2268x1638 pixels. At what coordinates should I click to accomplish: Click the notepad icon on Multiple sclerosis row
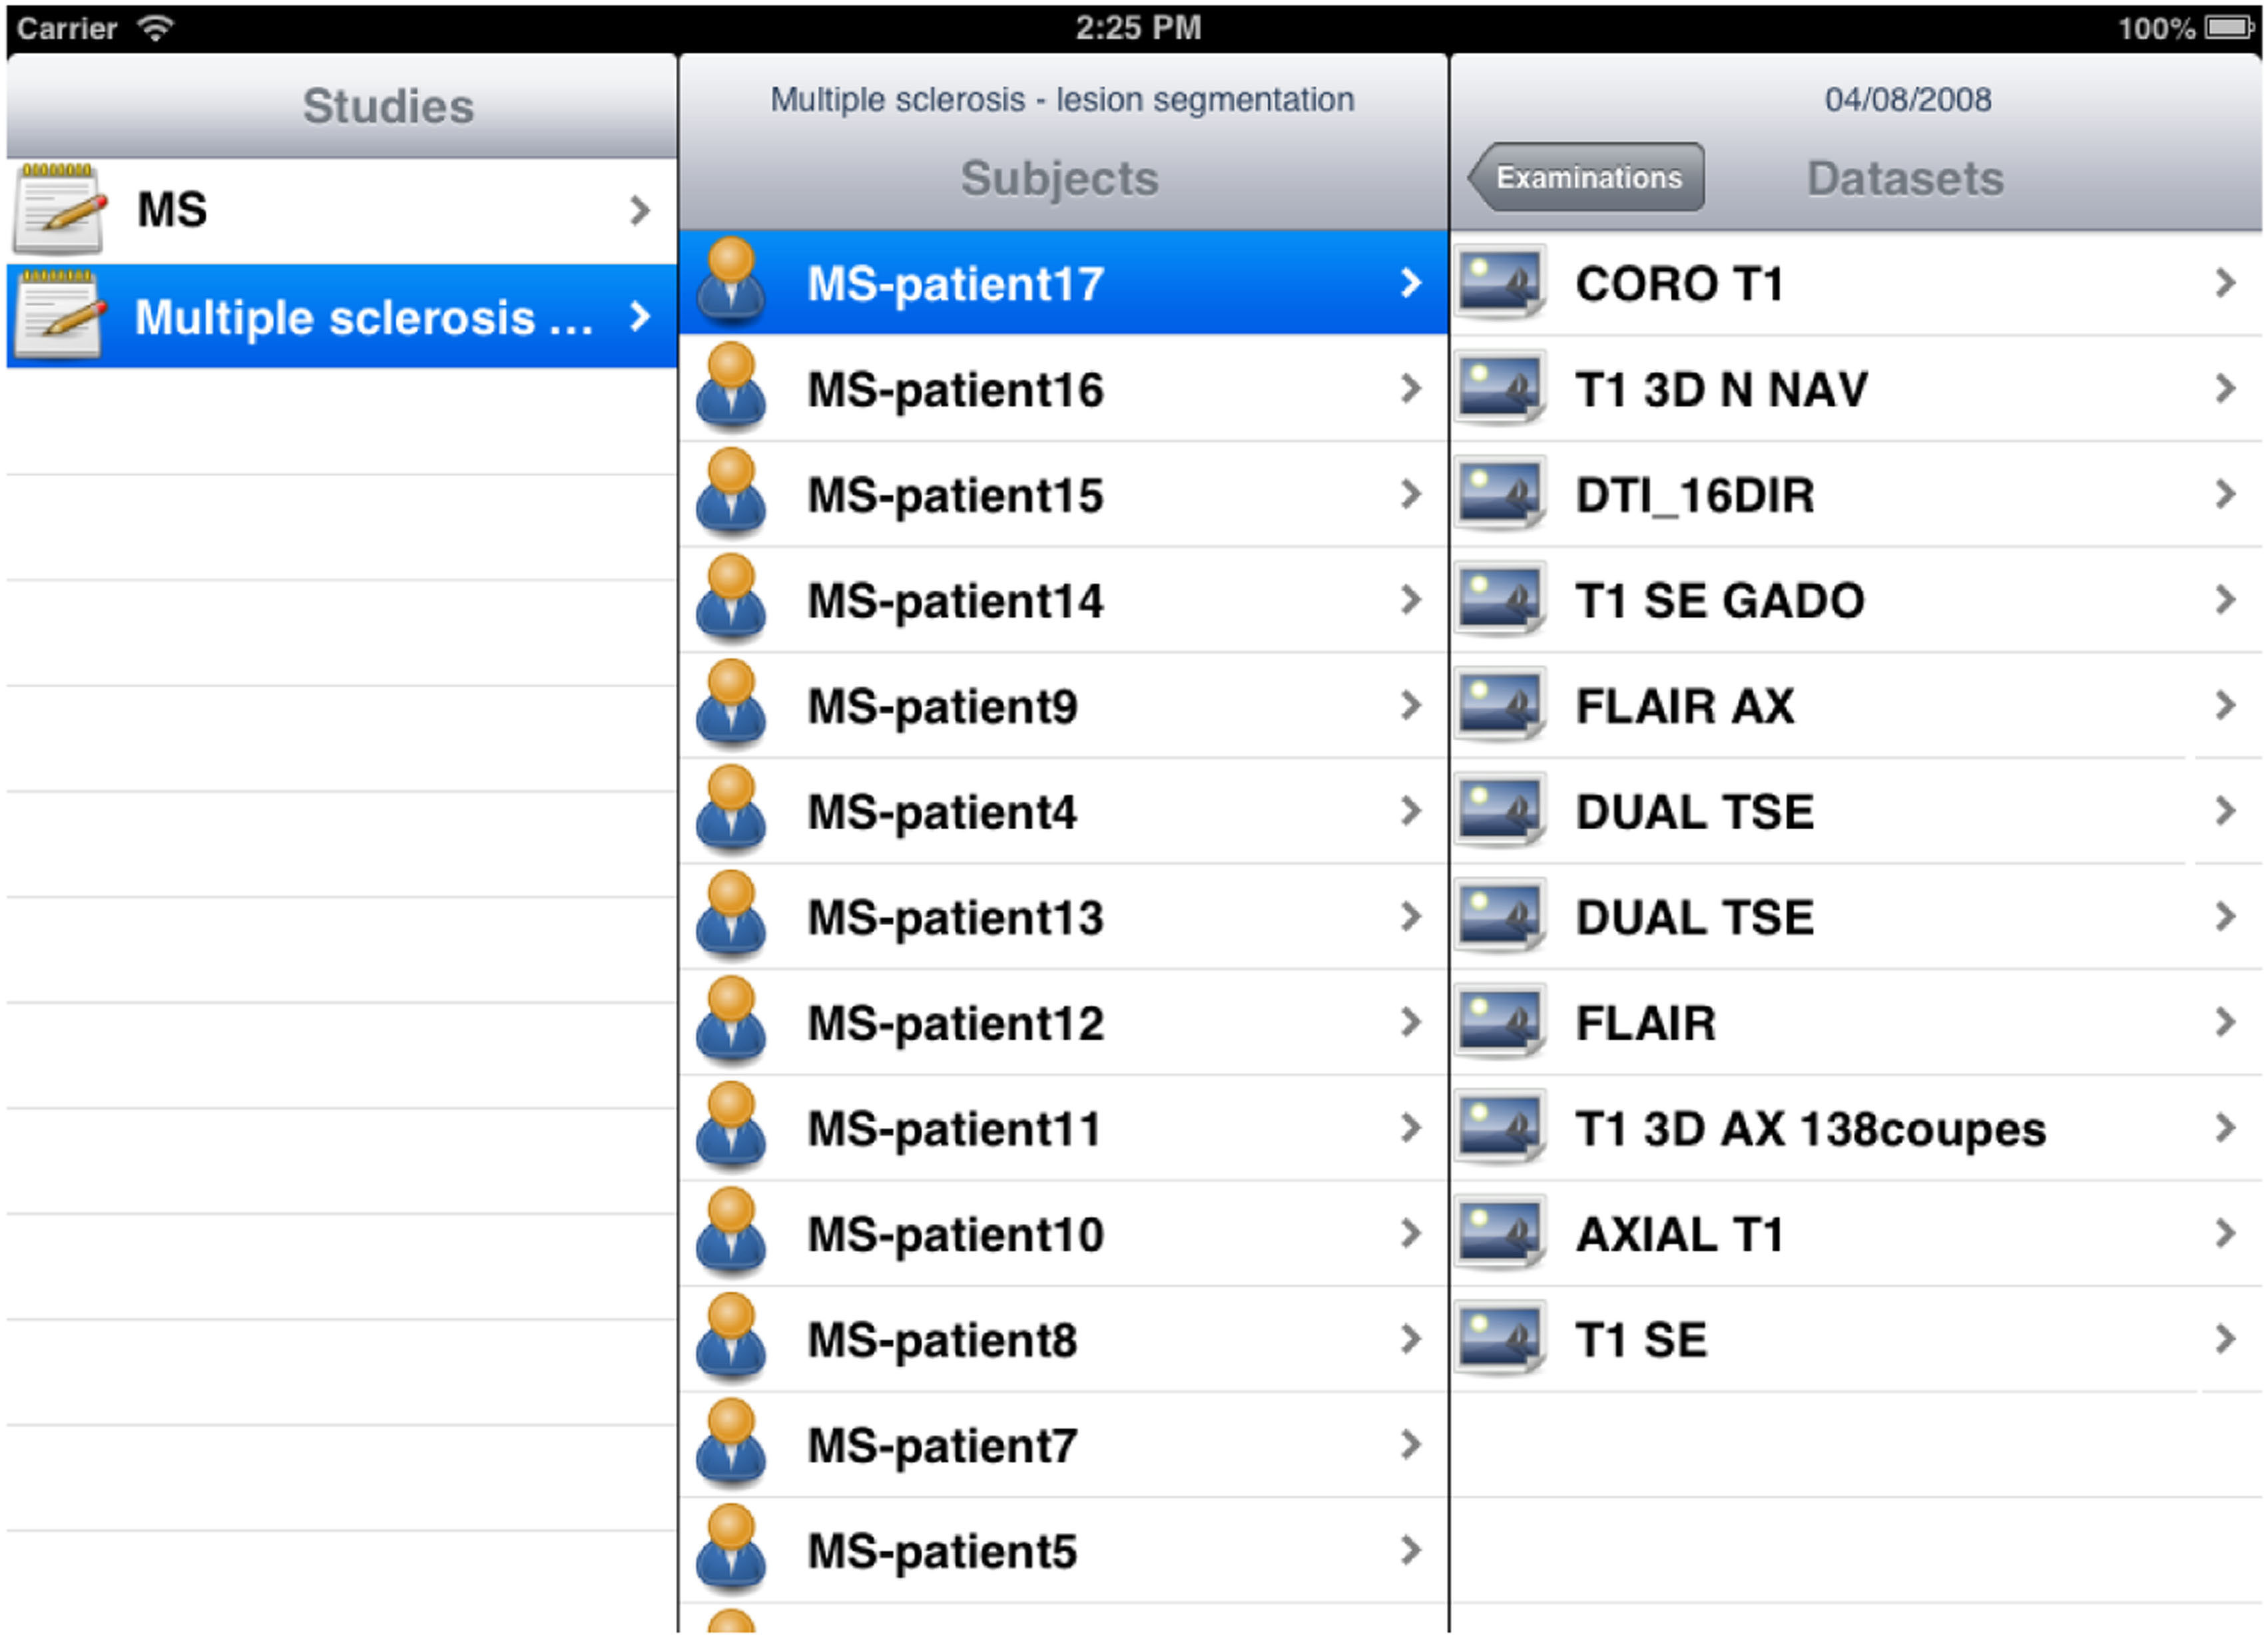(58, 315)
